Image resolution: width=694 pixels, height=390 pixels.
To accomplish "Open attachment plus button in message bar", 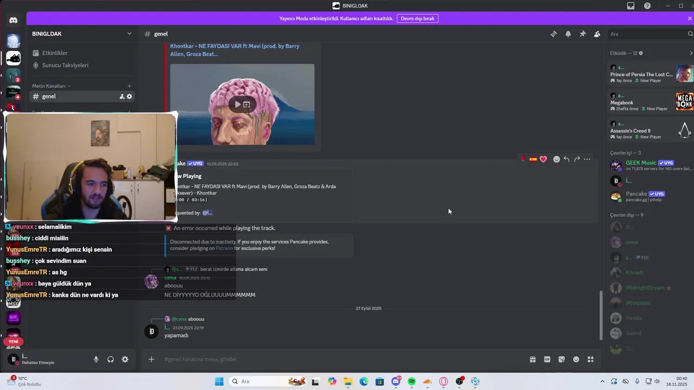I will tap(151, 359).
